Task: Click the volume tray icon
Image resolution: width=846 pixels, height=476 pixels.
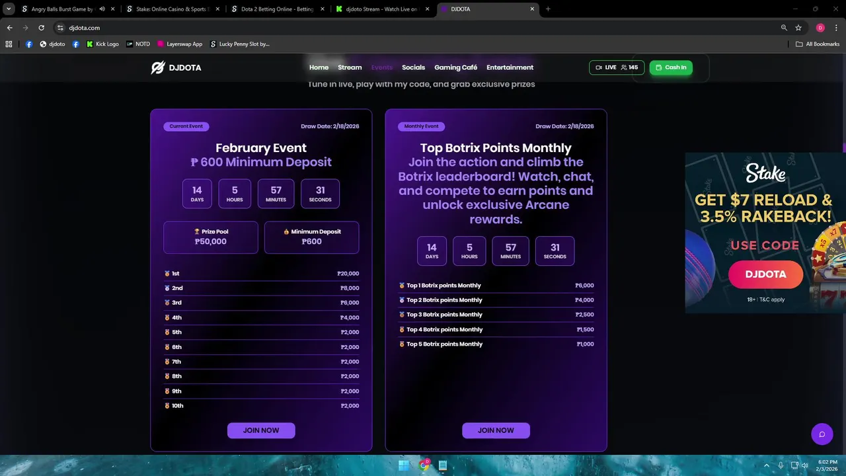Action: point(804,465)
